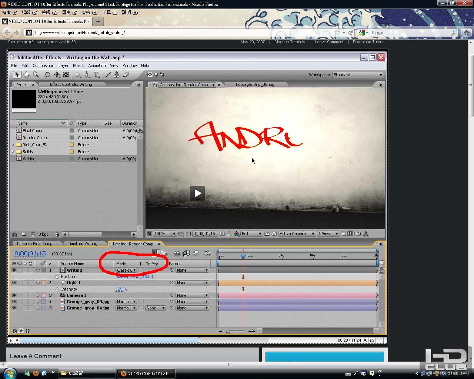Select the Selection arrow tool in After Effects
Image resolution: width=474 pixels, height=379 pixels.
[x=17, y=74]
